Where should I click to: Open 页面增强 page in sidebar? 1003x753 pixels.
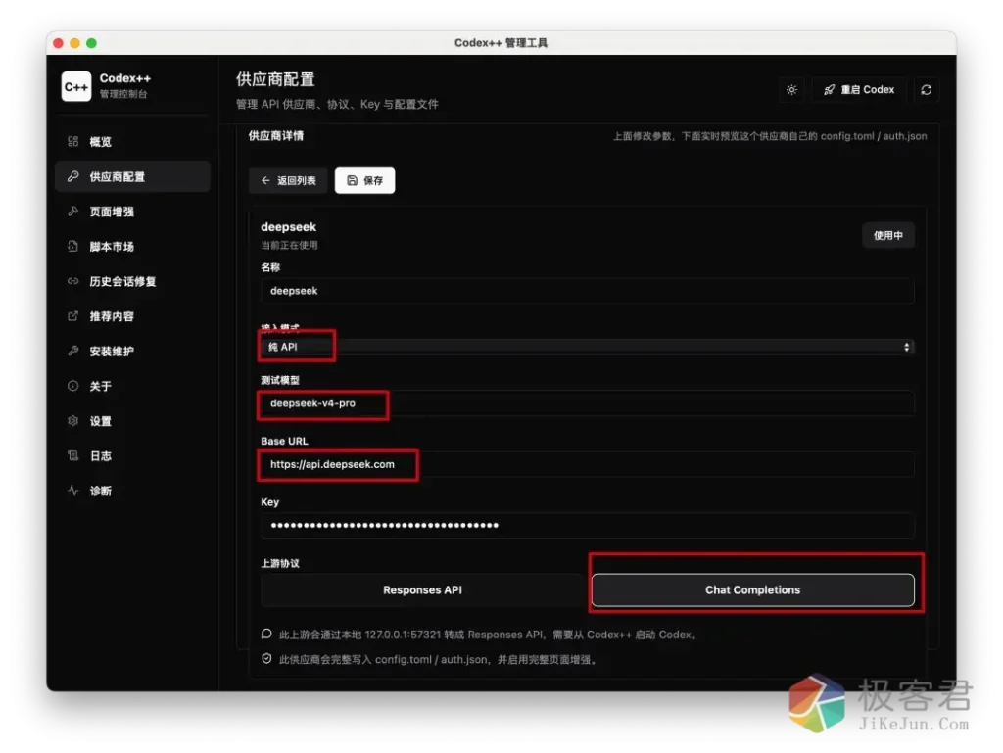coord(132,212)
